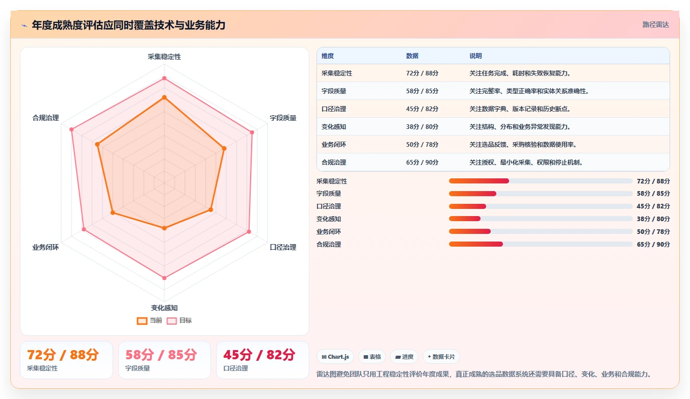Click orange current point on 采集稳定性 axis

[164, 97]
